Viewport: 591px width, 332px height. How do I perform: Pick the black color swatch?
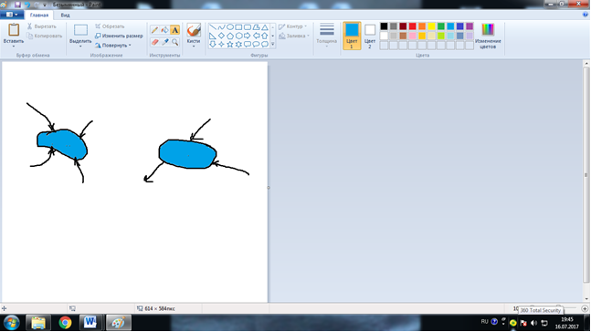384,26
